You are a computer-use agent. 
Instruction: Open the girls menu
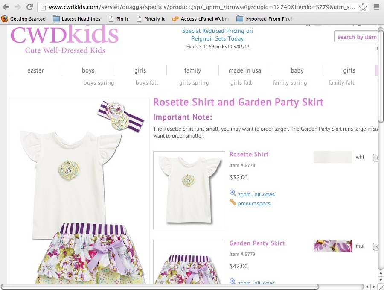coord(140,70)
